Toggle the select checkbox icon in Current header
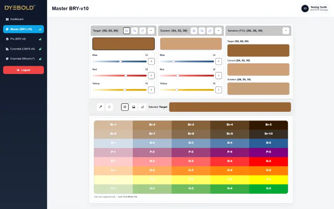334x209 pixels. [194, 31]
